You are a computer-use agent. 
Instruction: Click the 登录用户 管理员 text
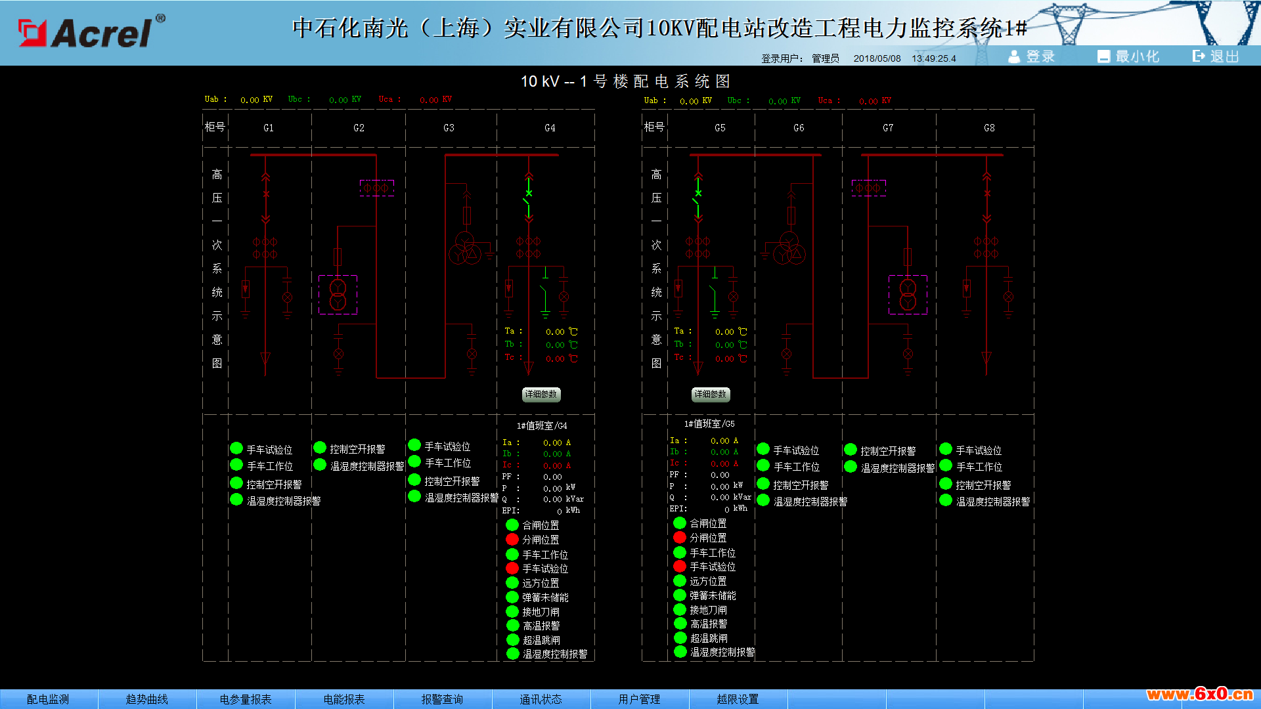[x=800, y=58]
